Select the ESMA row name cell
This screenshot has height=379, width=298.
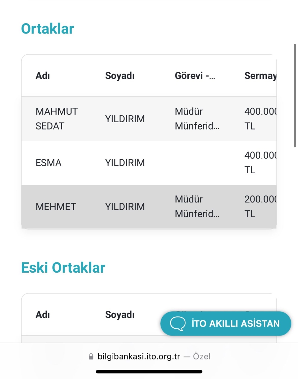coord(49,163)
